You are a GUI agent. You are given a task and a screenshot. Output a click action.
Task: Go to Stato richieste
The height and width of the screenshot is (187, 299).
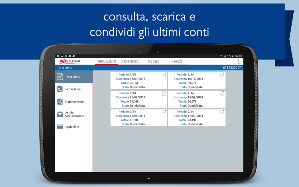[74, 102]
